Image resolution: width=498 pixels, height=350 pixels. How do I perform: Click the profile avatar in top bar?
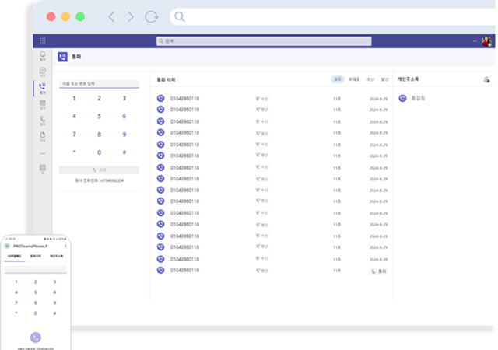pyautogui.click(x=486, y=40)
